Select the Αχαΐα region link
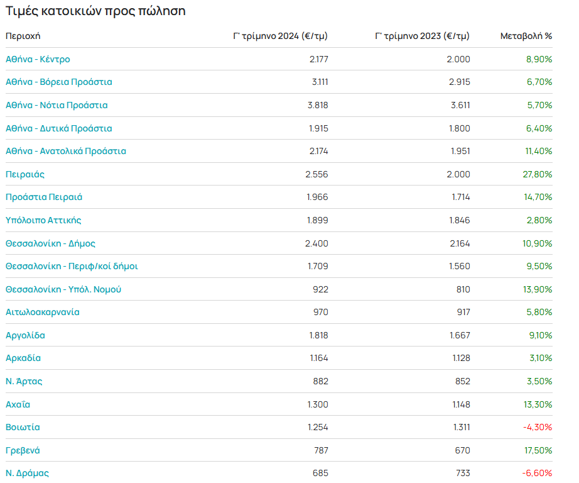This screenshot has width=579, height=483. coord(18,404)
